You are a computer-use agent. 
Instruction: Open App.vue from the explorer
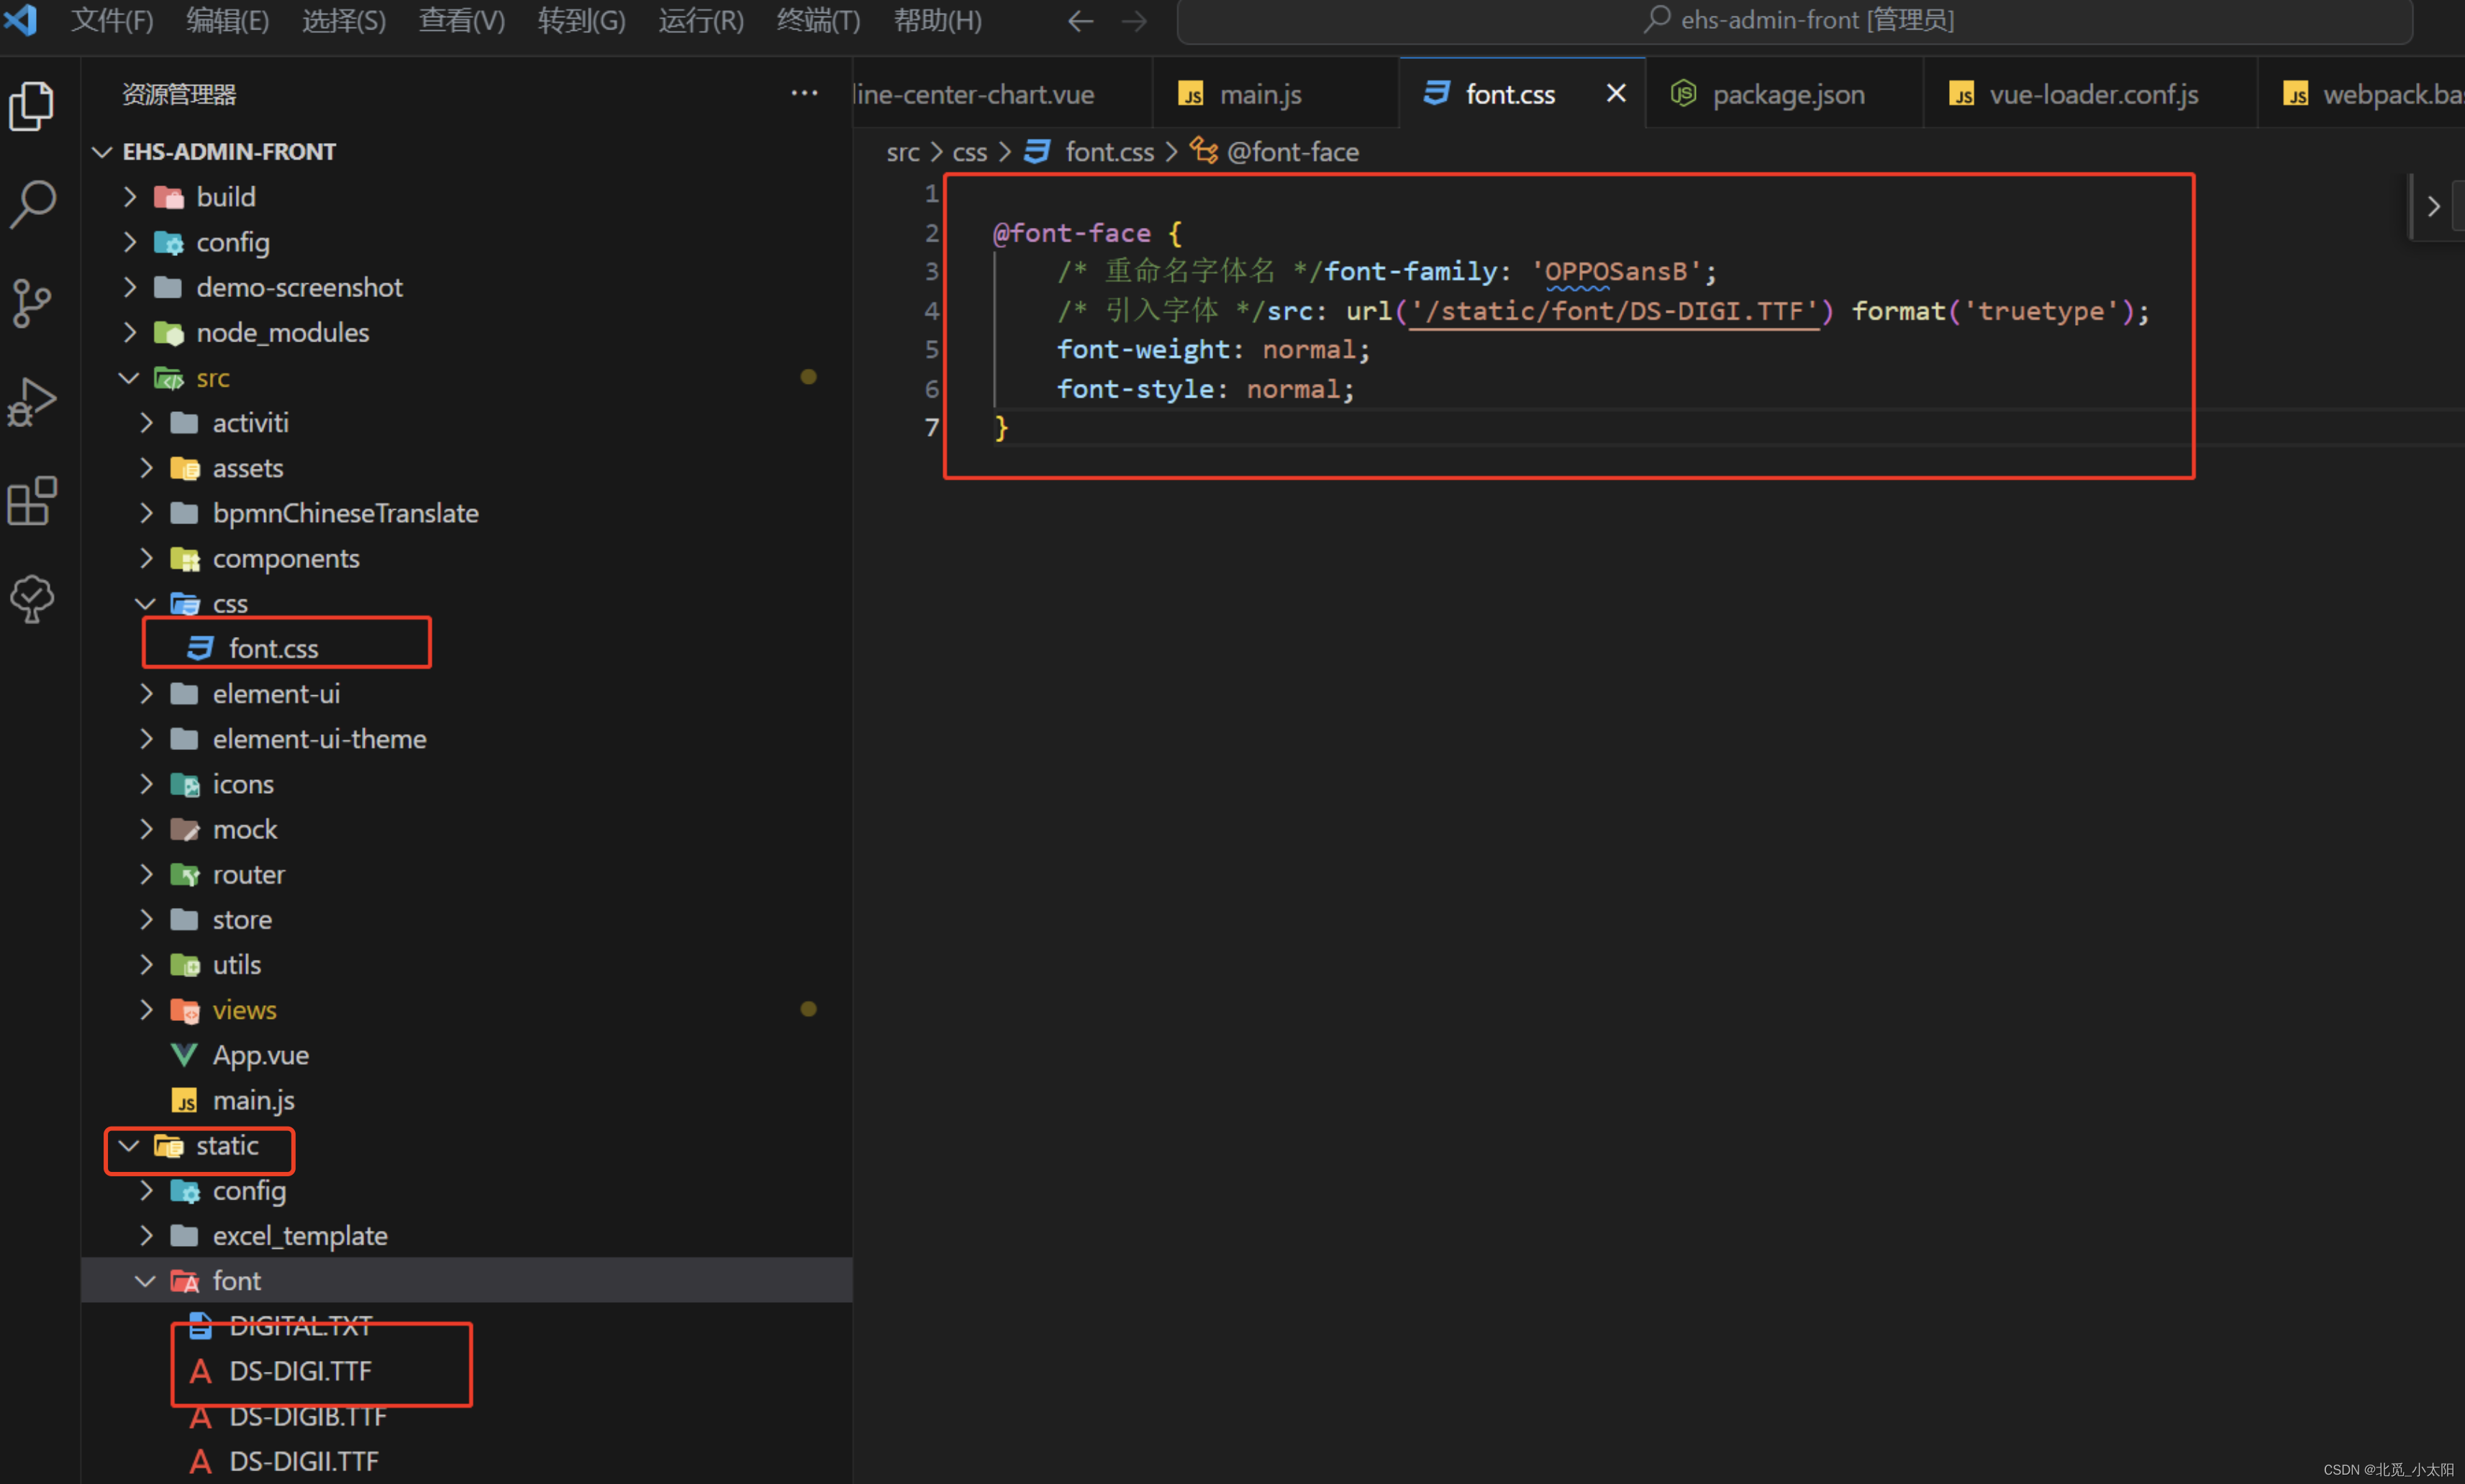(x=260, y=1055)
